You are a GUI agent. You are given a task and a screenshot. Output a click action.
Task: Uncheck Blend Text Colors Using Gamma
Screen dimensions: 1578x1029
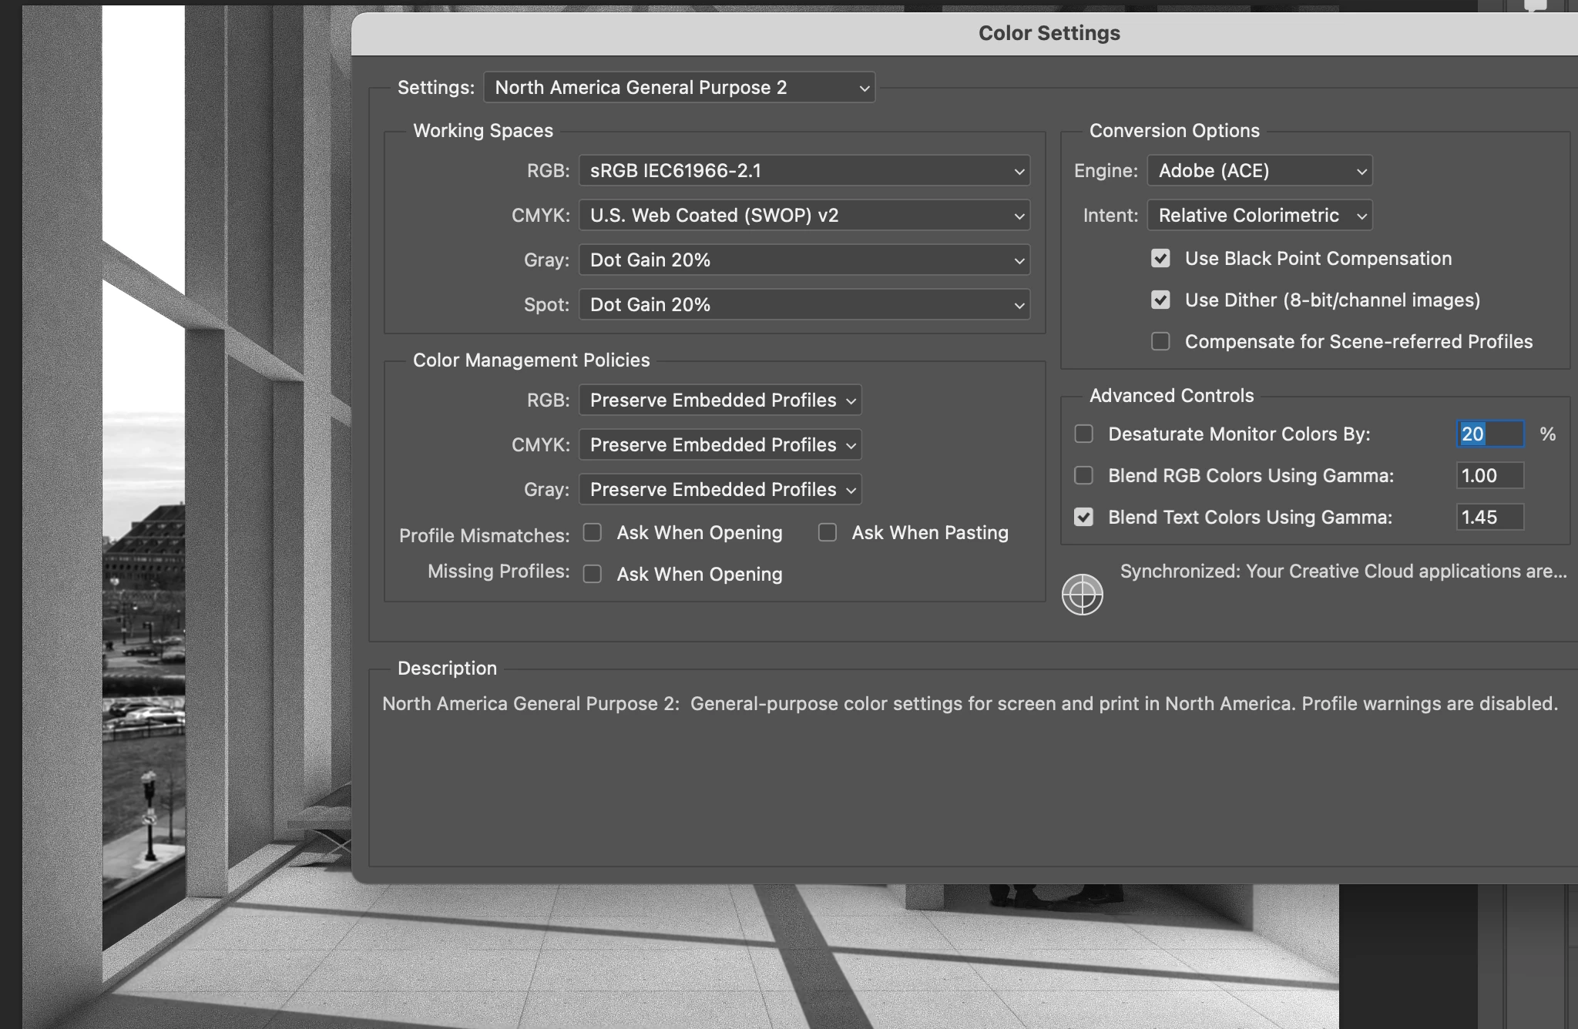tap(1083, 518)
